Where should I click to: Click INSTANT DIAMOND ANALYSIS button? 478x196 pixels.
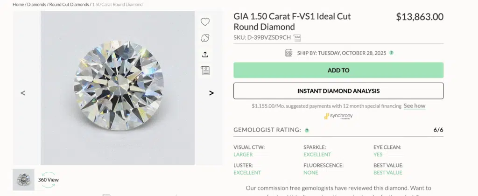pos(338,91)
